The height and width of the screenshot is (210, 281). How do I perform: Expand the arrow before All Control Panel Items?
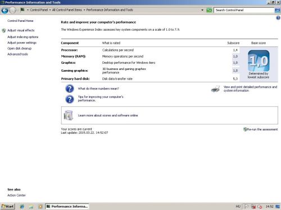pyautogui.click(x=50, y=10)
